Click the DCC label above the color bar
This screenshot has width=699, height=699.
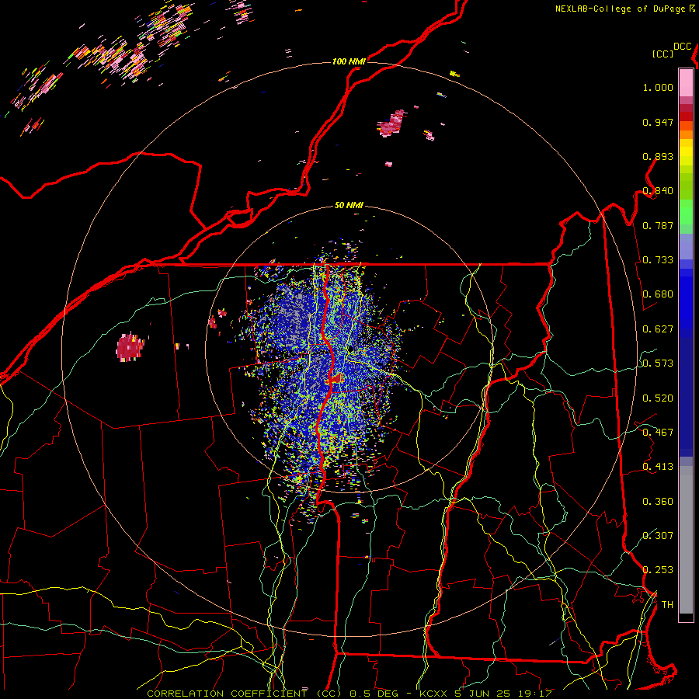(x=683, y=47)
